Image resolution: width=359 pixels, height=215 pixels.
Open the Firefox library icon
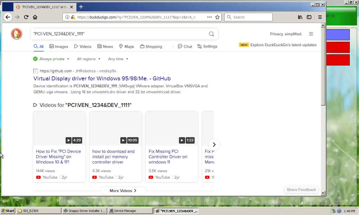[x=300, y=17]
